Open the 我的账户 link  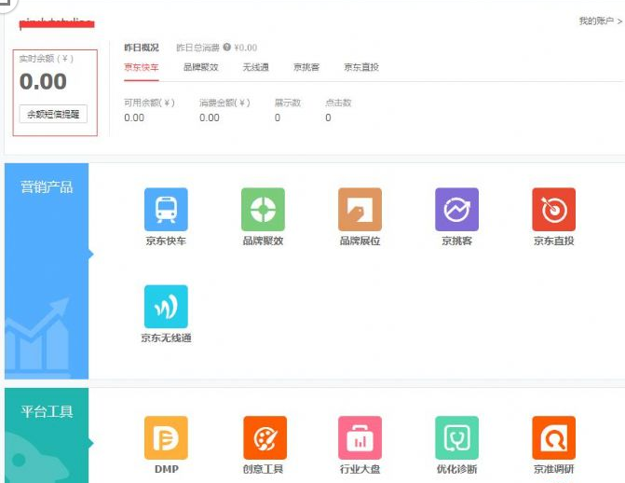(x=600, y=21)
